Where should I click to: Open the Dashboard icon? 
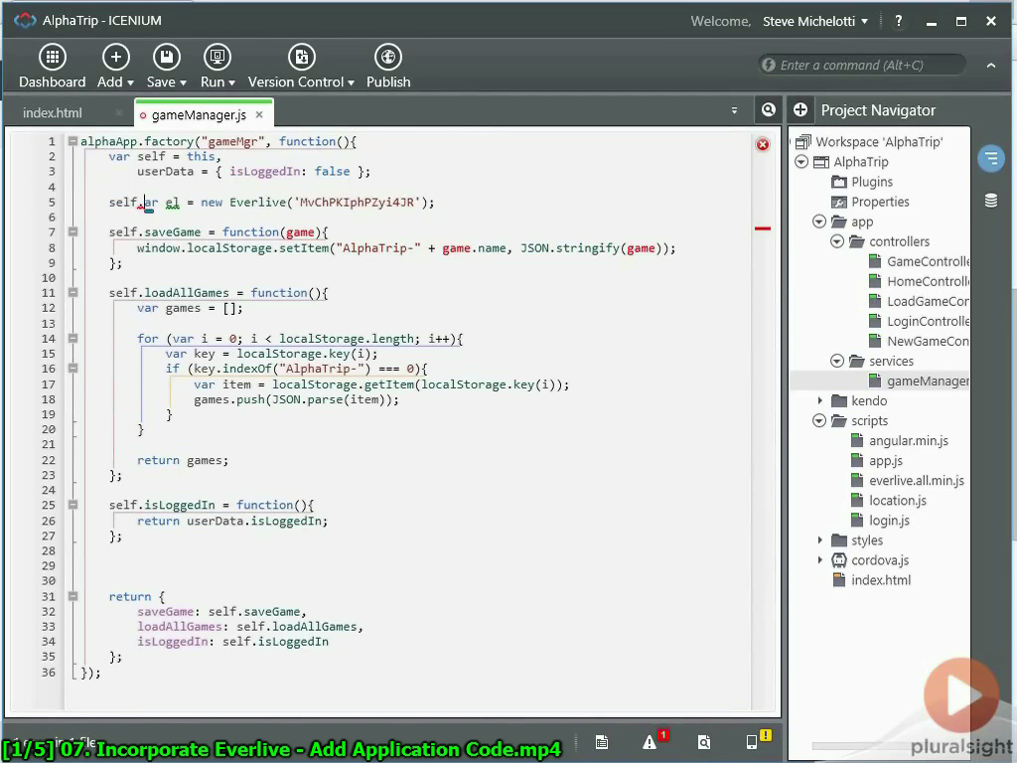53,67
